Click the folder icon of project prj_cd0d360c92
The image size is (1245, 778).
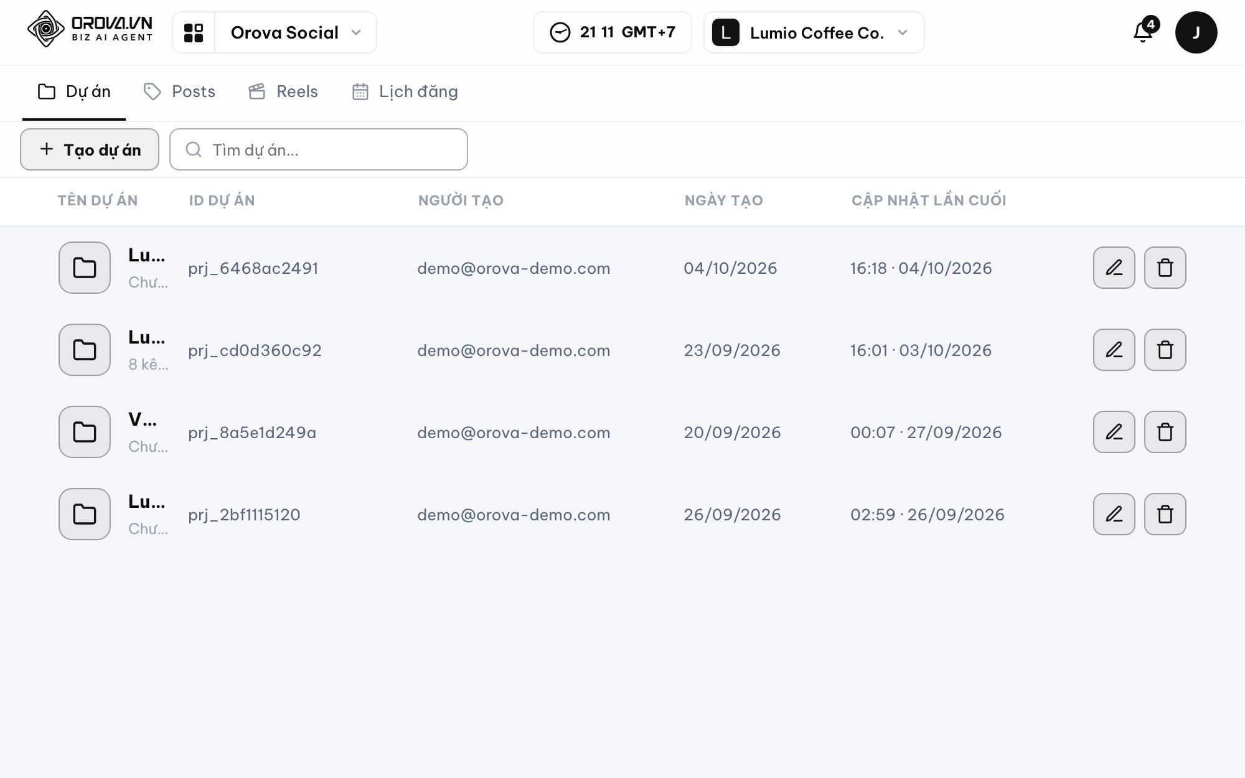(85, 350)
